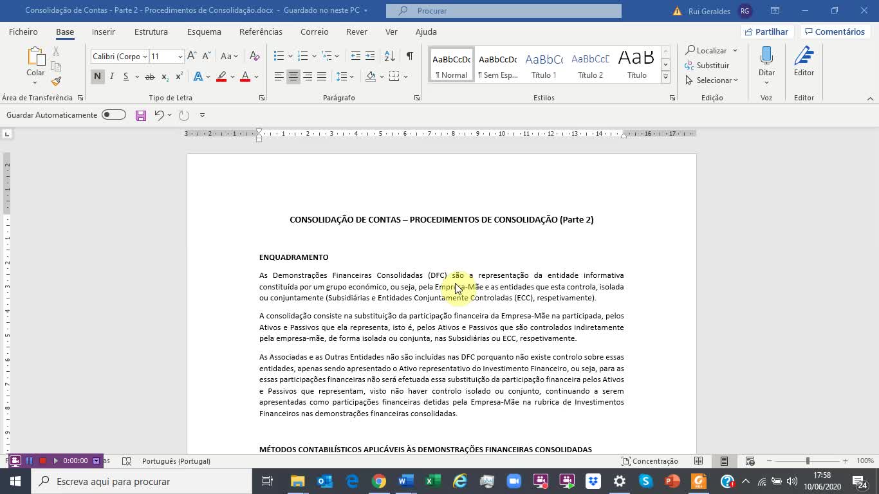Open the Rever ribbon tab

[x=356, y=31]
